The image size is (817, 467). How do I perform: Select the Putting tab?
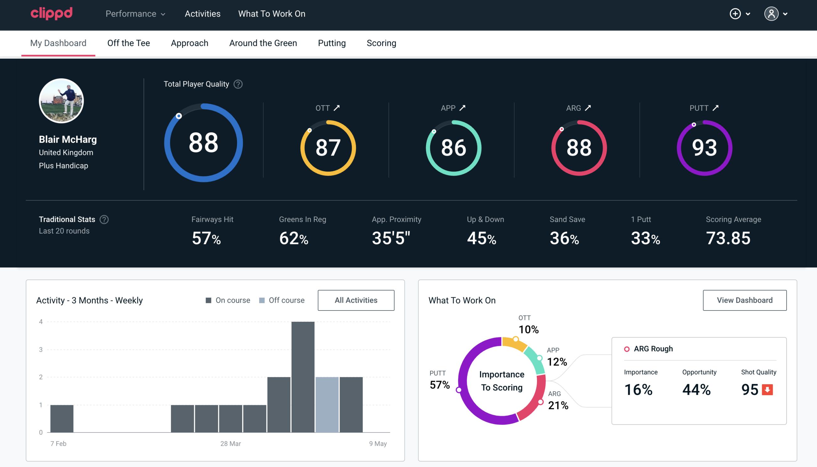pyautogui.click(x=332, y=43)
